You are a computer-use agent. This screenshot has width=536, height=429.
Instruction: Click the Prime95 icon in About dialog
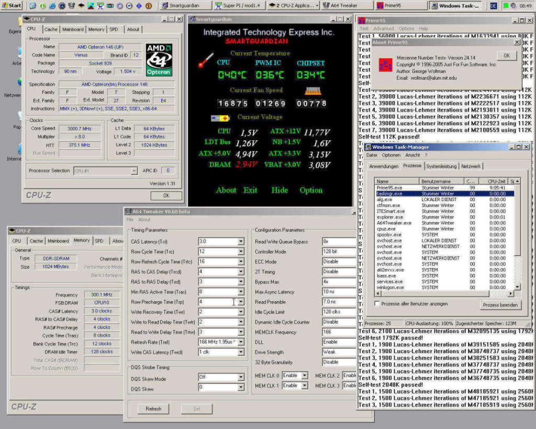385,64
